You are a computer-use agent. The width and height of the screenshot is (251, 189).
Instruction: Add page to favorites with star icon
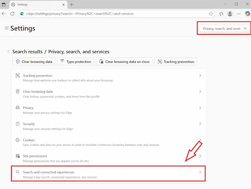tap(211, 14)
